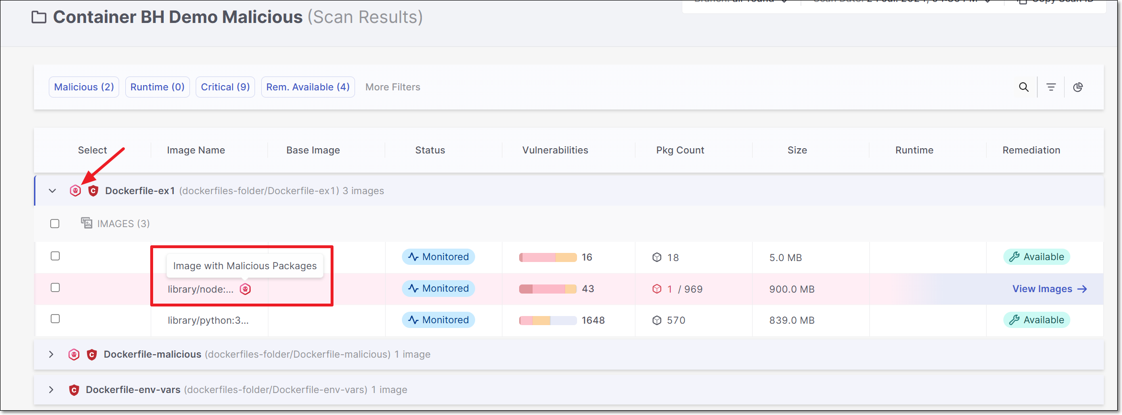Screen dimensions: 1122x415
Task: Click malicious hexagon icon on Dockerfile-malicious row
Action: (74, 354)
